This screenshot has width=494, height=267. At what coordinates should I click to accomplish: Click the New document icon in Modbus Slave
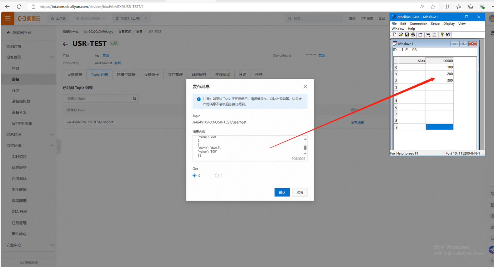tap(395, 35)
